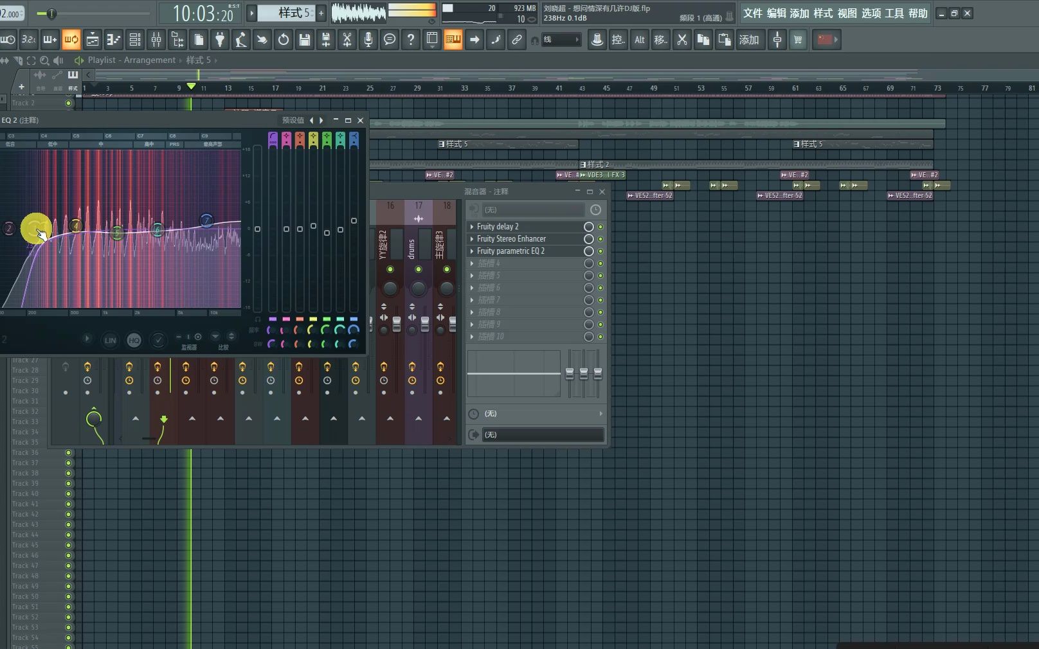Click the 移 toolbar button
The width and height of the screenshot is (1039, 649).
tap(661, 40)
